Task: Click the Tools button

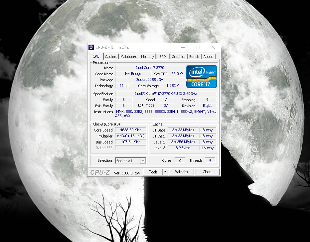Action: click(153, 172)
